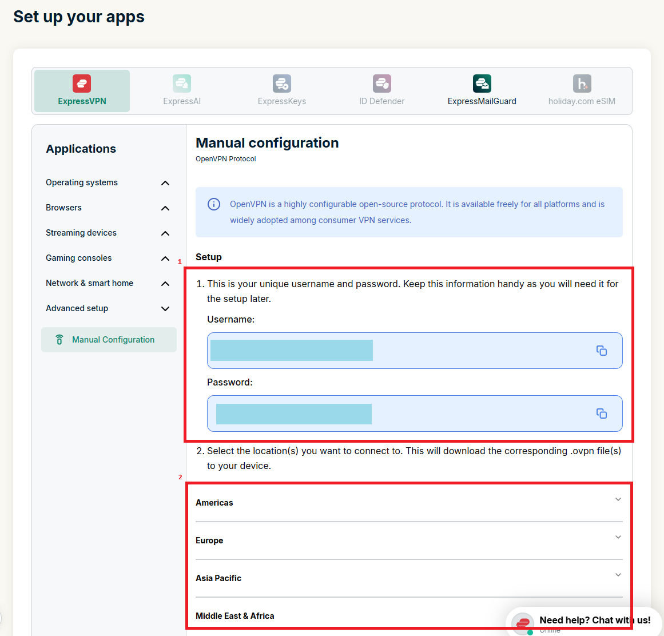Click the ExpressKeys app icon
Viewport: 664px width, 636px height.
281,84
